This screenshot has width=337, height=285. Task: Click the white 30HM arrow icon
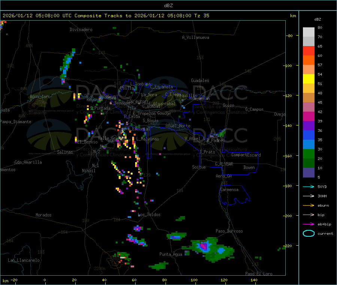[x=309, y=196]
